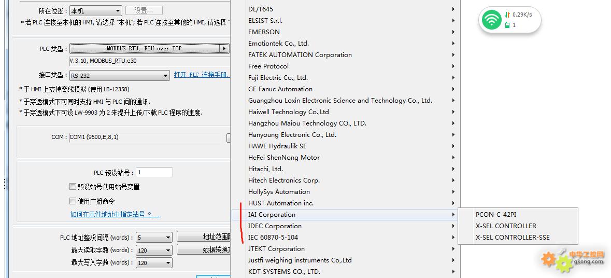The height and width of the screenshot is (278, 611).
Task: Open PLC 地址整段间隔 dropdown
Action: [x=154, y=238]
